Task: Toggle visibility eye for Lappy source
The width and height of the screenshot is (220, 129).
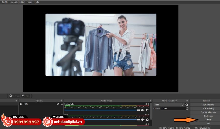Action: pyautogui.click(x=58, y=104)
